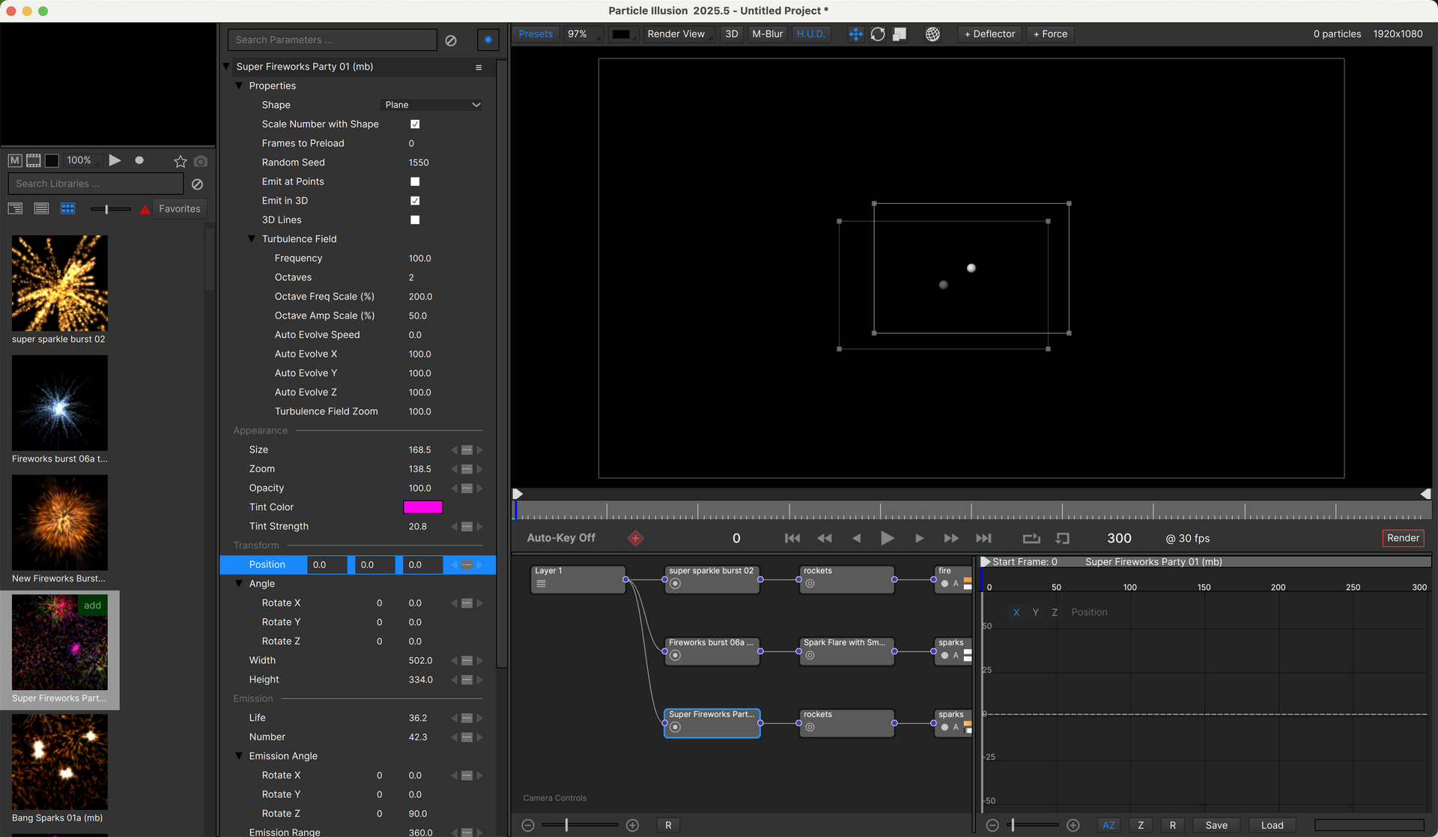Click the red Auto-Key diamond icon
1438x837 pixels.
635,538
